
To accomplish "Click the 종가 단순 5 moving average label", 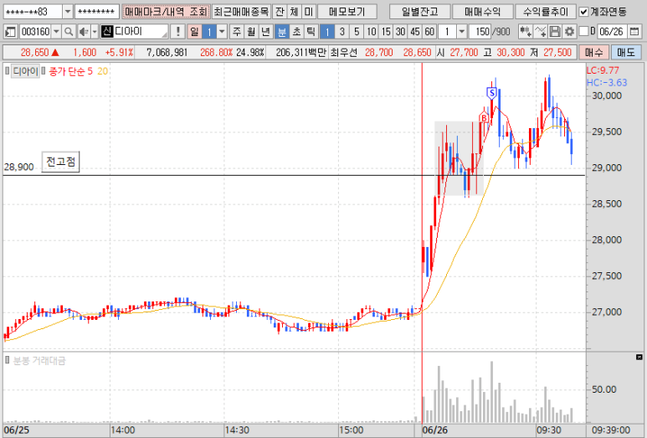I will 71,71.
